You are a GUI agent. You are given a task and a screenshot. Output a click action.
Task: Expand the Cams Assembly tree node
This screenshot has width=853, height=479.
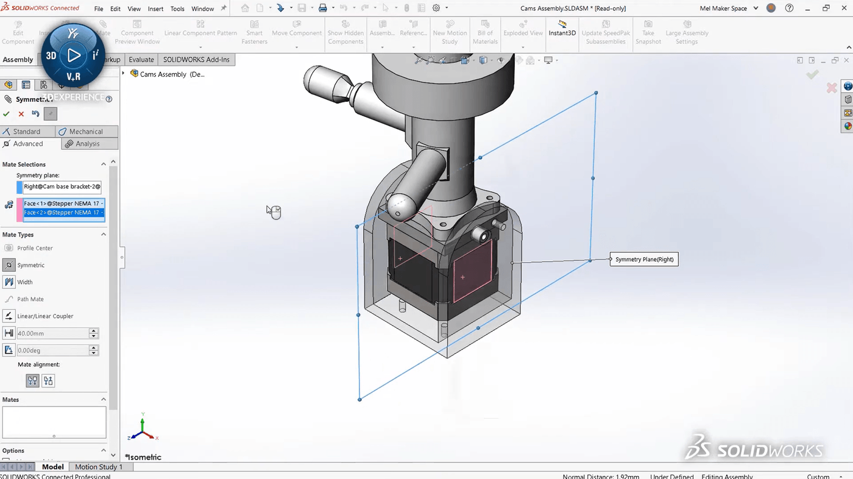click(x=124, y=74)
